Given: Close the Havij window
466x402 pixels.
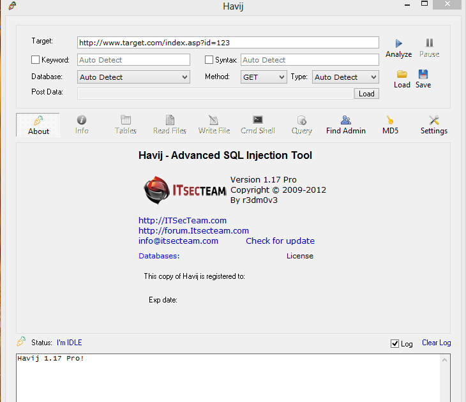Looking at the screenshot, I should click(x=447, y=4).
